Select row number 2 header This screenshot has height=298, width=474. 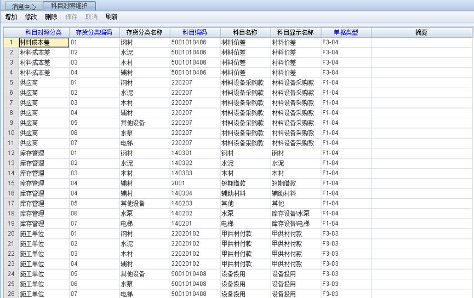pyautogui.click(x=11, y=52)
